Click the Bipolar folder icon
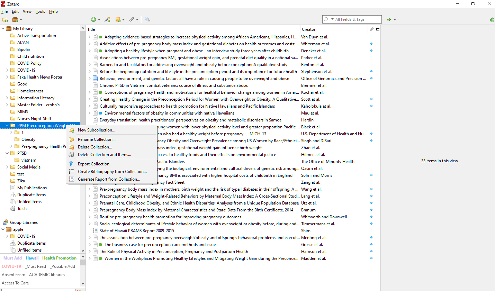The width and height of the screenshot is (495, 291). [x=13, y=49]
